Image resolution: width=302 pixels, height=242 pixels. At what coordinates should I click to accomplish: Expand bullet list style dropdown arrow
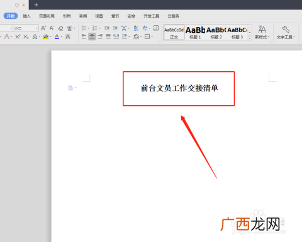click(x=89, y=28)
